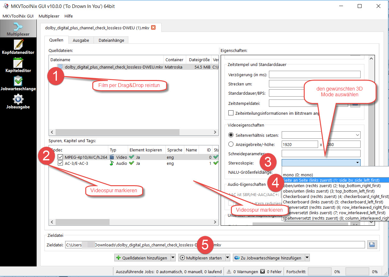The height and width of the screenshot is (277, 389).
Task: Collapse the Stereoskopie dropdown
Action: tap(357, 163)
